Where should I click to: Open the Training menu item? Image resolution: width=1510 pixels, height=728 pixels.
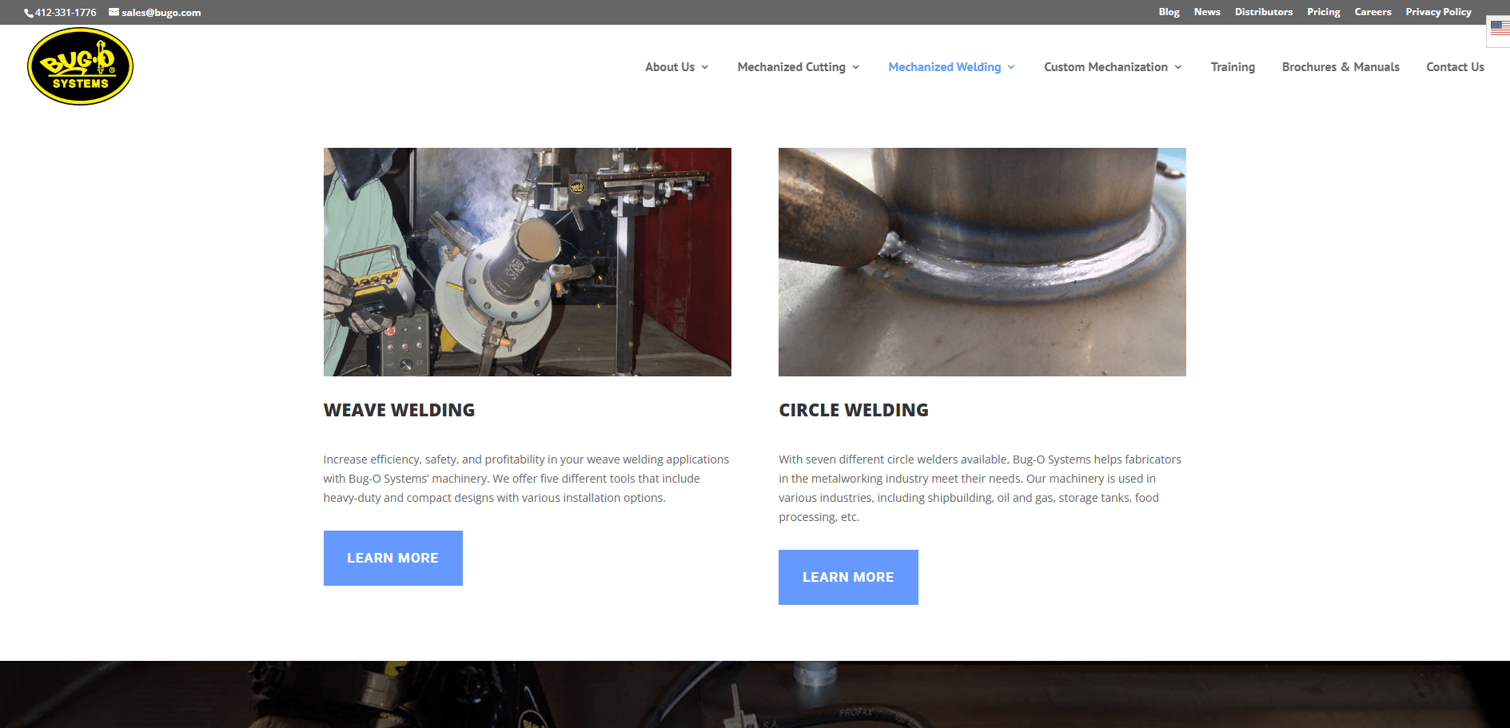1233,67
